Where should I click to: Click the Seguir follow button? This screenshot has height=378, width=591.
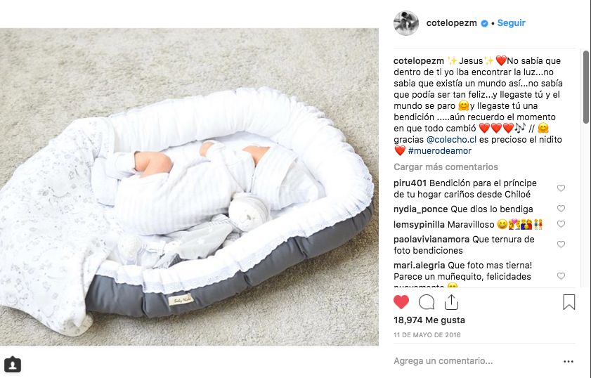pos(511,23)
